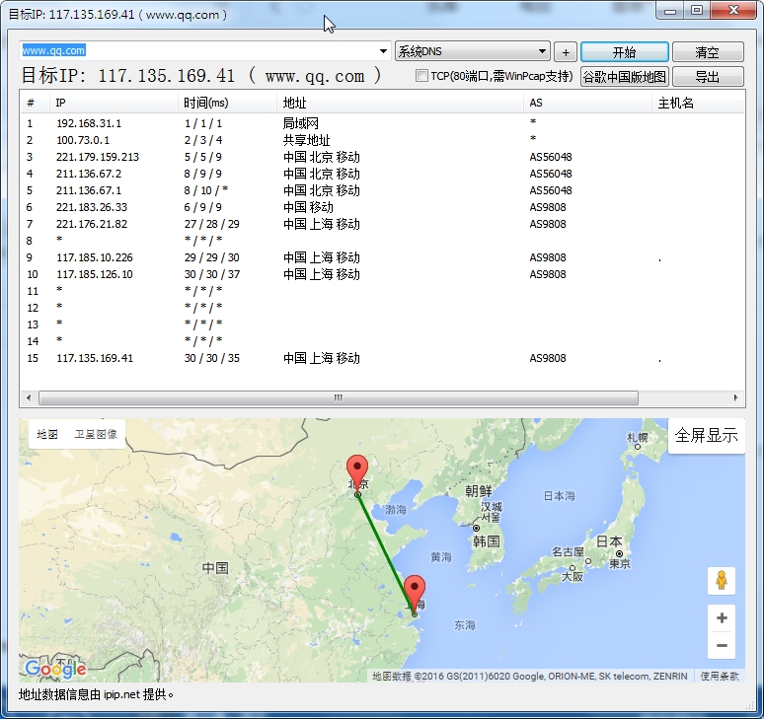Click the 主机名 column header
This screenshot has width=764, height=719.
(x=698, y=103)
